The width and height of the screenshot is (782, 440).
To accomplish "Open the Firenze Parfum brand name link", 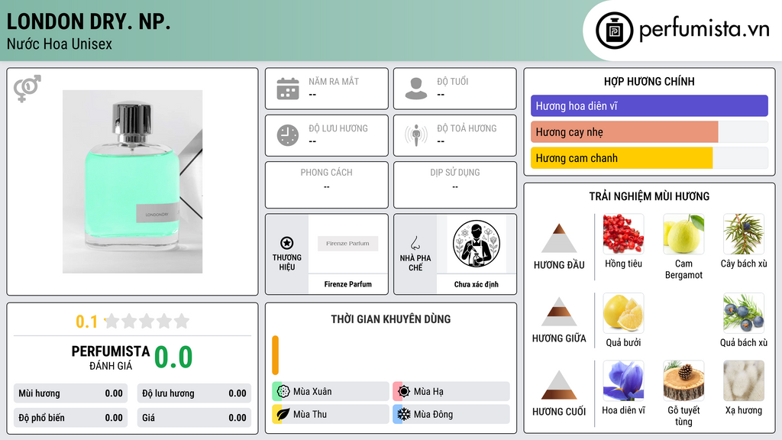I will [x=348, y=284].
